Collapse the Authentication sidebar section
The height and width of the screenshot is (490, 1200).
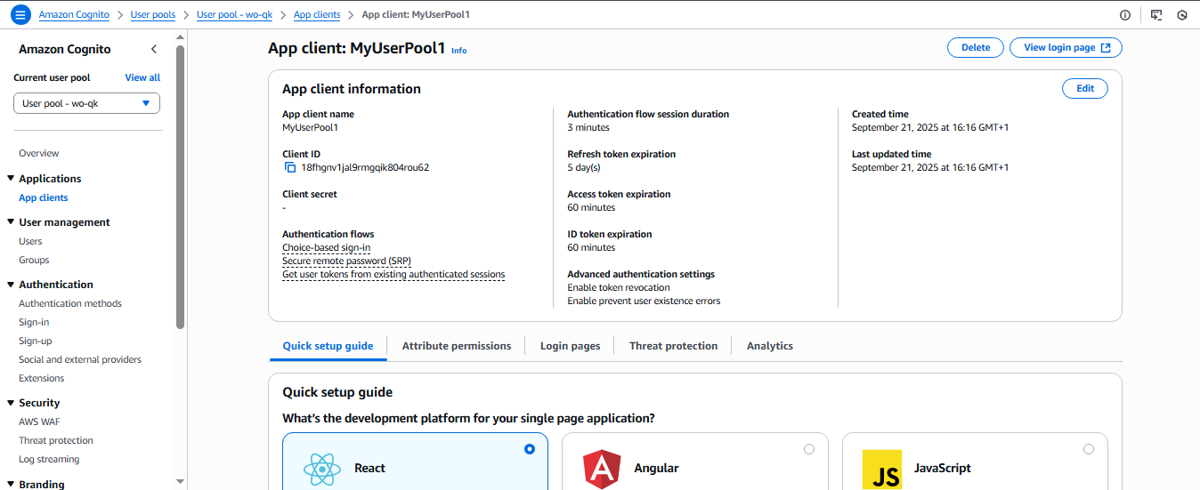click(11, 285)
